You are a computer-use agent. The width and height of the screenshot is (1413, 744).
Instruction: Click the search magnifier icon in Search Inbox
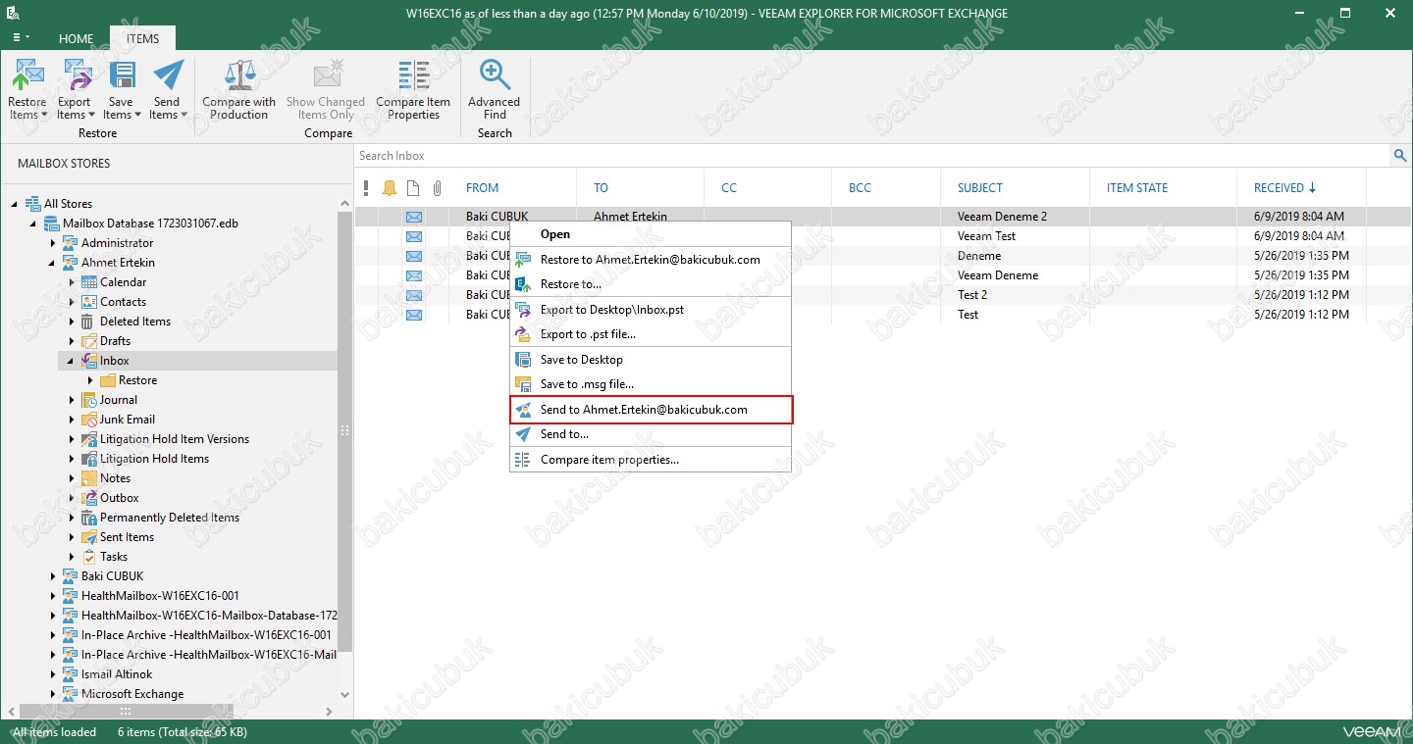click(x=1399, y=156)
